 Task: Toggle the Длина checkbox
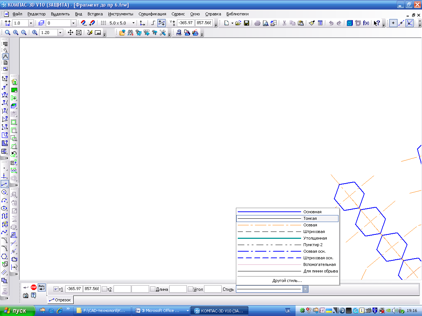pyautogui.click(x=153, y=289)
